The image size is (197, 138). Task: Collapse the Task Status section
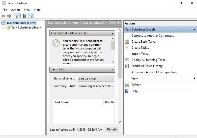(112, 70)
